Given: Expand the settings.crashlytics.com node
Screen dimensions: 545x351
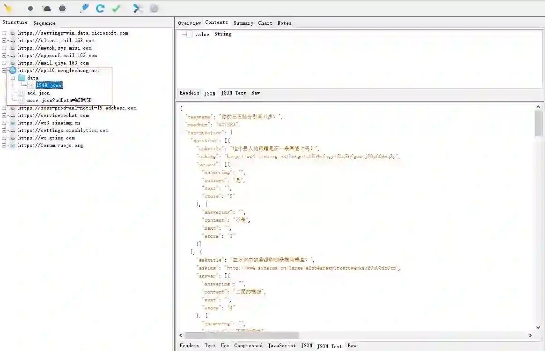Looking at the screenshot, I should [4, 131].
